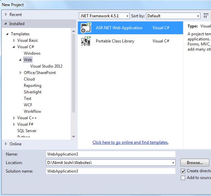Select Visual Studio 2012 tree item
This screenshot has width=211, height=196.
click(x=46, y=66)
